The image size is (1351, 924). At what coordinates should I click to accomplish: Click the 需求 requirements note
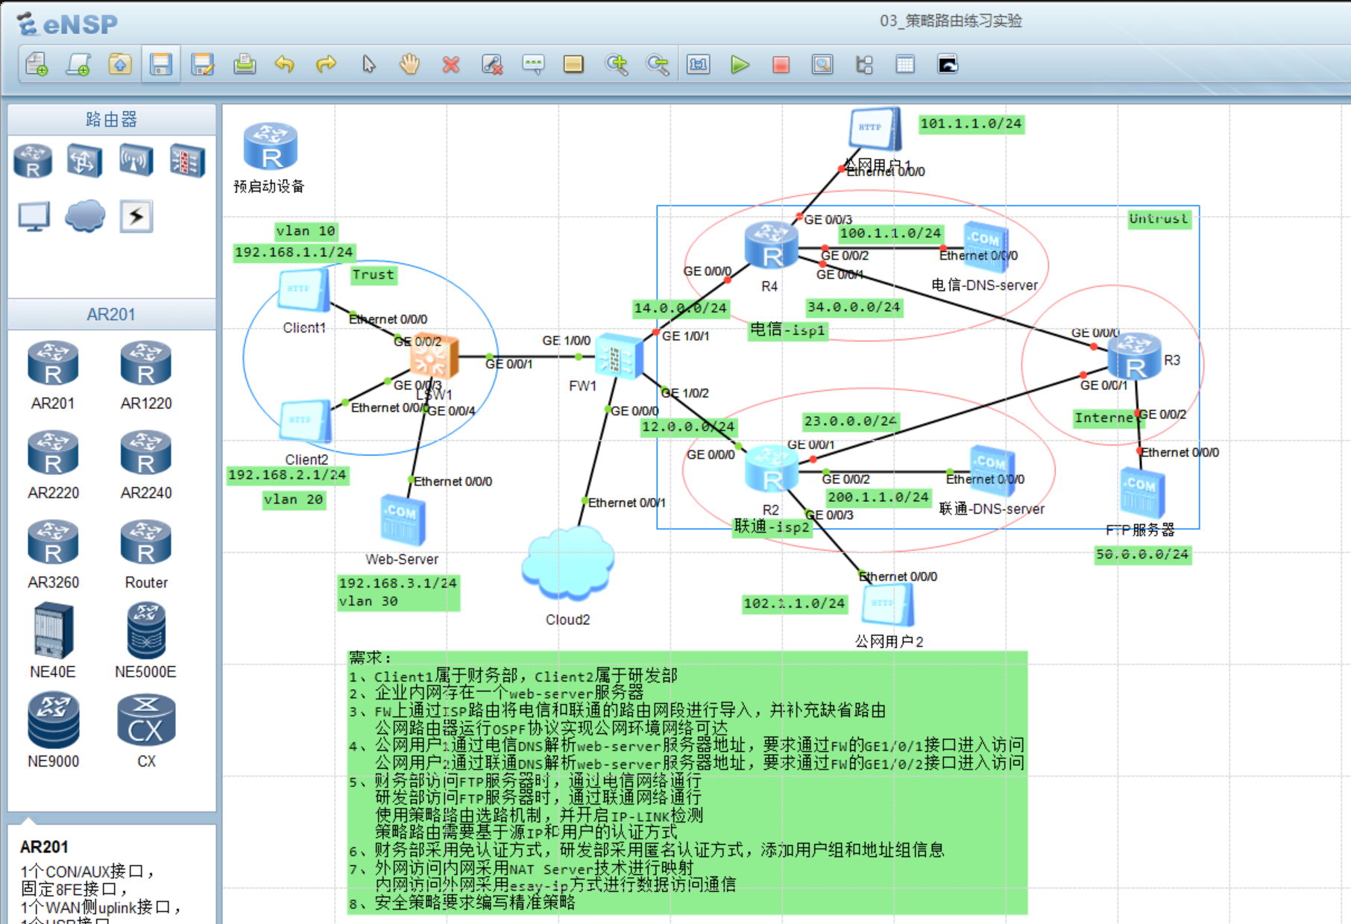[687, 782]
